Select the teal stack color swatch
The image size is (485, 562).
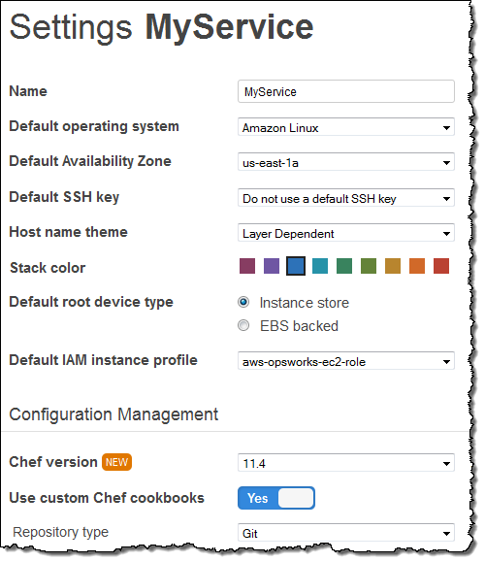tap(320, 266)
